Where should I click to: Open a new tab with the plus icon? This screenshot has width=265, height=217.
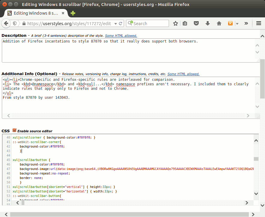click(73, 13)
